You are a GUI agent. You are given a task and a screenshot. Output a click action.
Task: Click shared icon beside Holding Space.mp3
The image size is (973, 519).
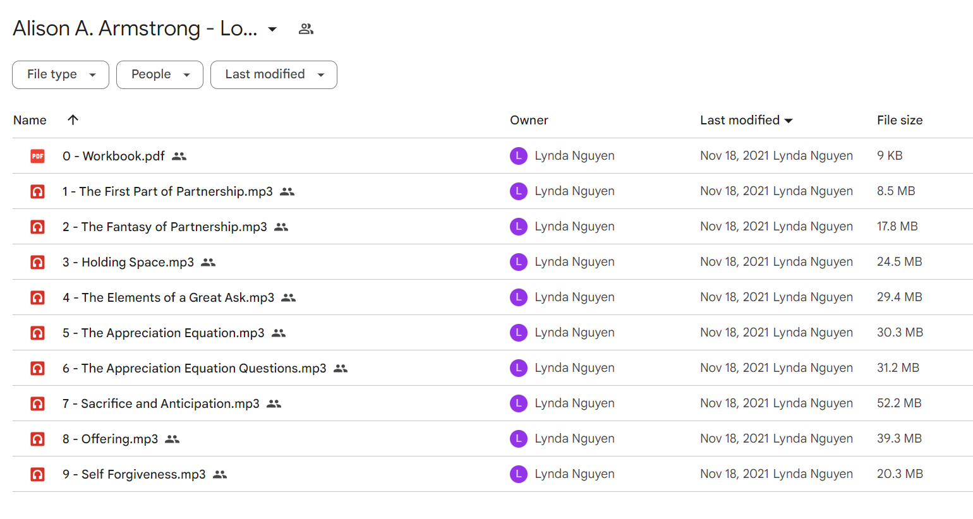(208, 262)
